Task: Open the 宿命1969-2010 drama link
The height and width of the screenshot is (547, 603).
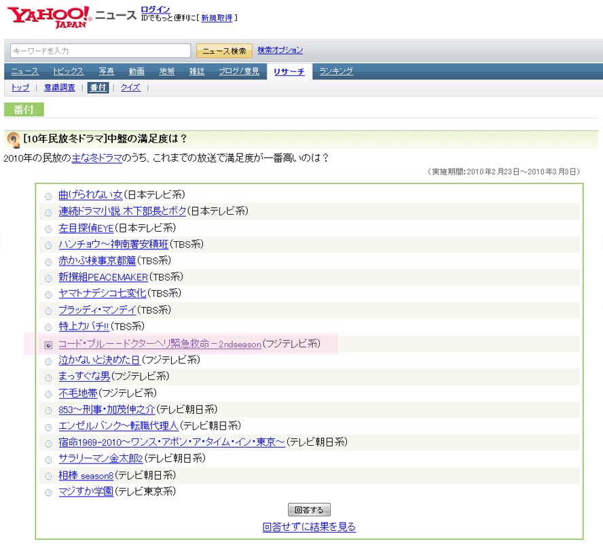Action: point(172,442)
